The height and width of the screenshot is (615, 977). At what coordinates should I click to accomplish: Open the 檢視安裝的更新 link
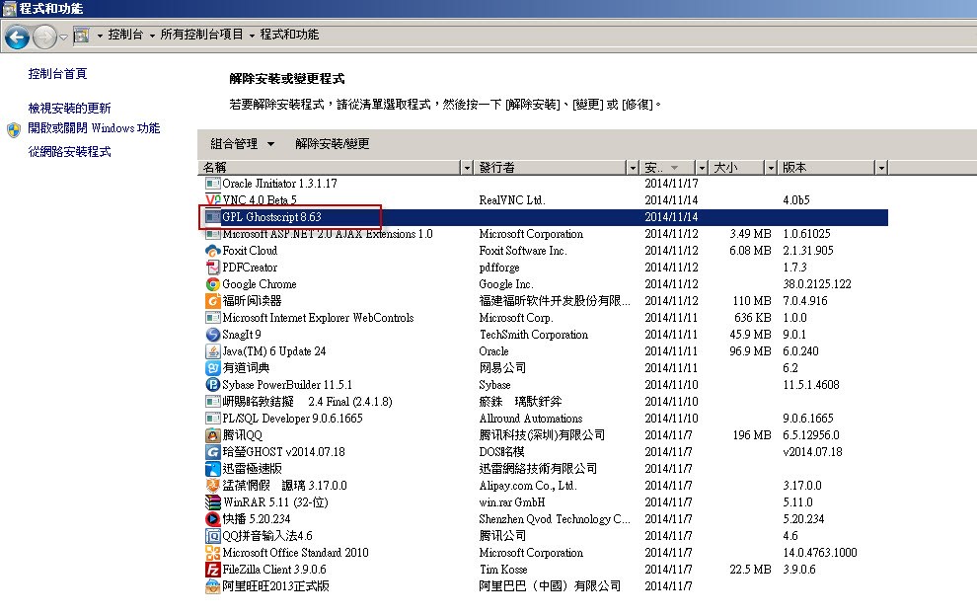(x=69, y=108)
